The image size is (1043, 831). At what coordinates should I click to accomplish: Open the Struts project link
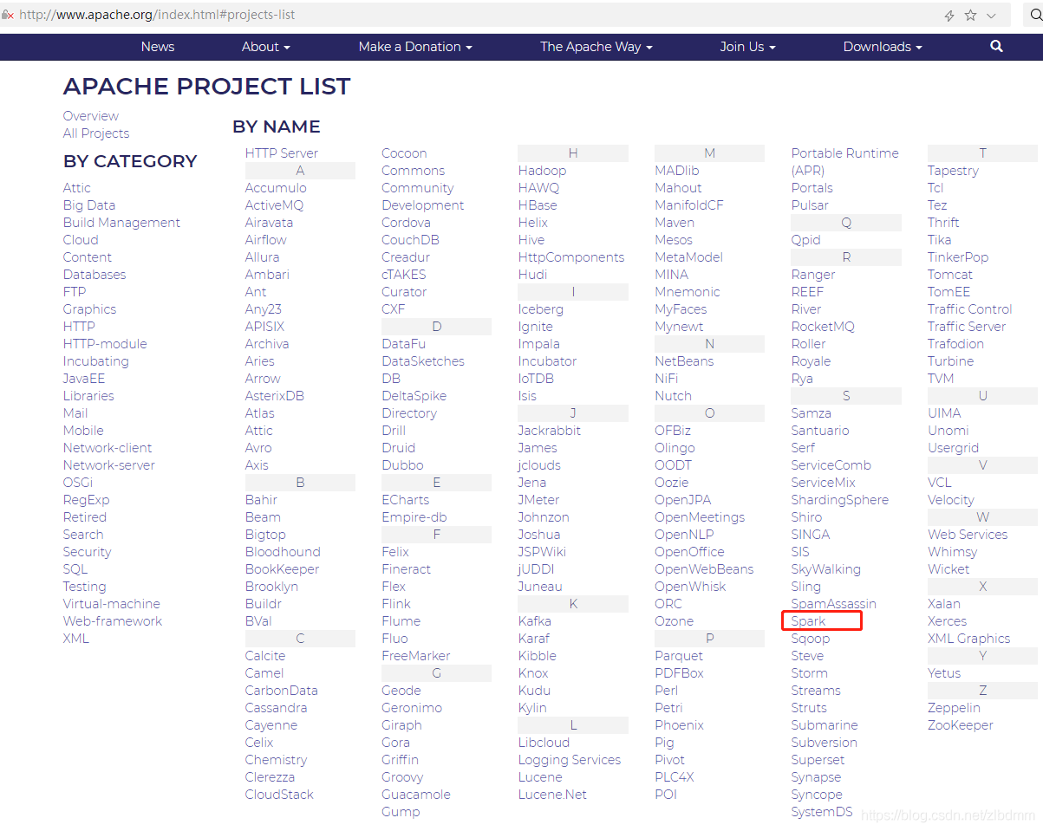tap(809, 708)
